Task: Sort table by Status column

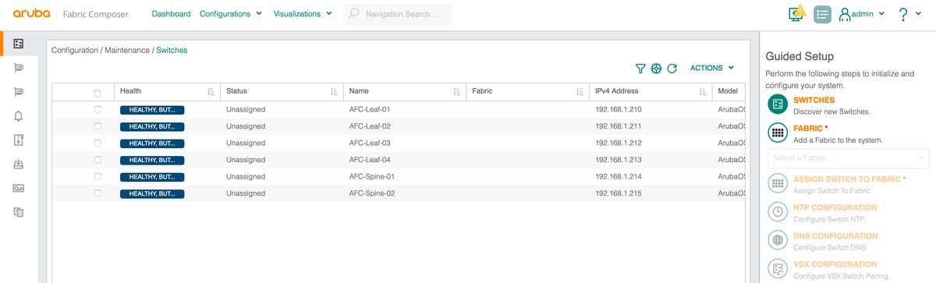Action: pos(333,92)
